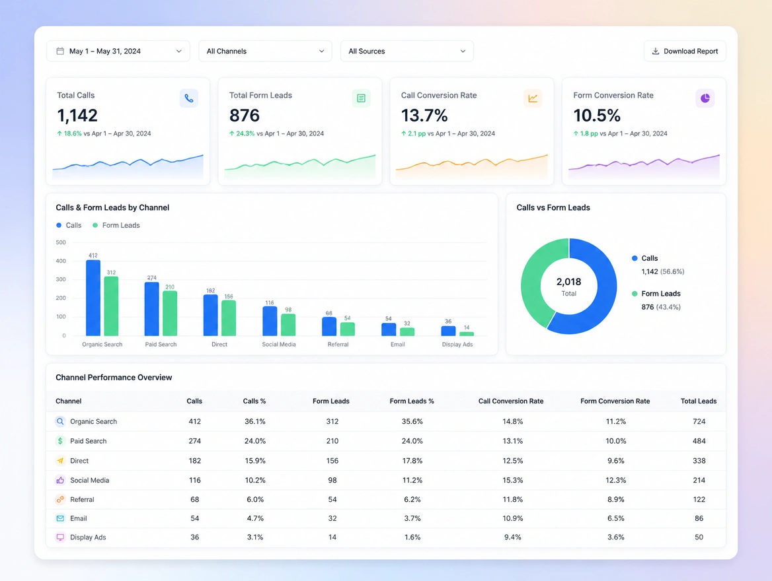Click the Total Calls sparkline chart
Screen dimensions: 772x581
click(x=128, y=166)
